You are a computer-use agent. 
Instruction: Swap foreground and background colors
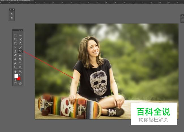pos(20,75)
